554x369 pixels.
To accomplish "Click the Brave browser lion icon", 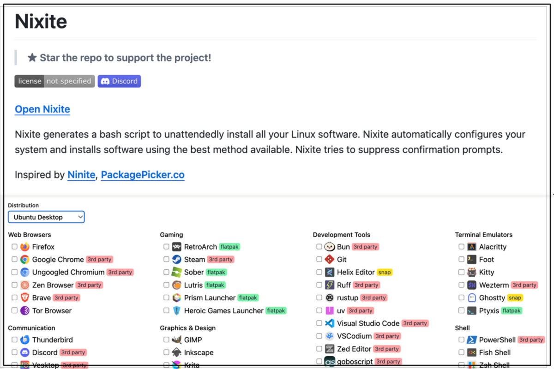I will [x=25, y=298].
